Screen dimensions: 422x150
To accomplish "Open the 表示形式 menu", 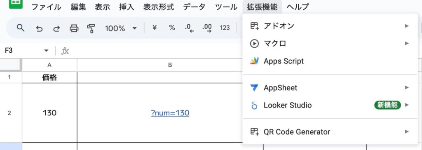I will pyautogui.click(x=159, y=7).
